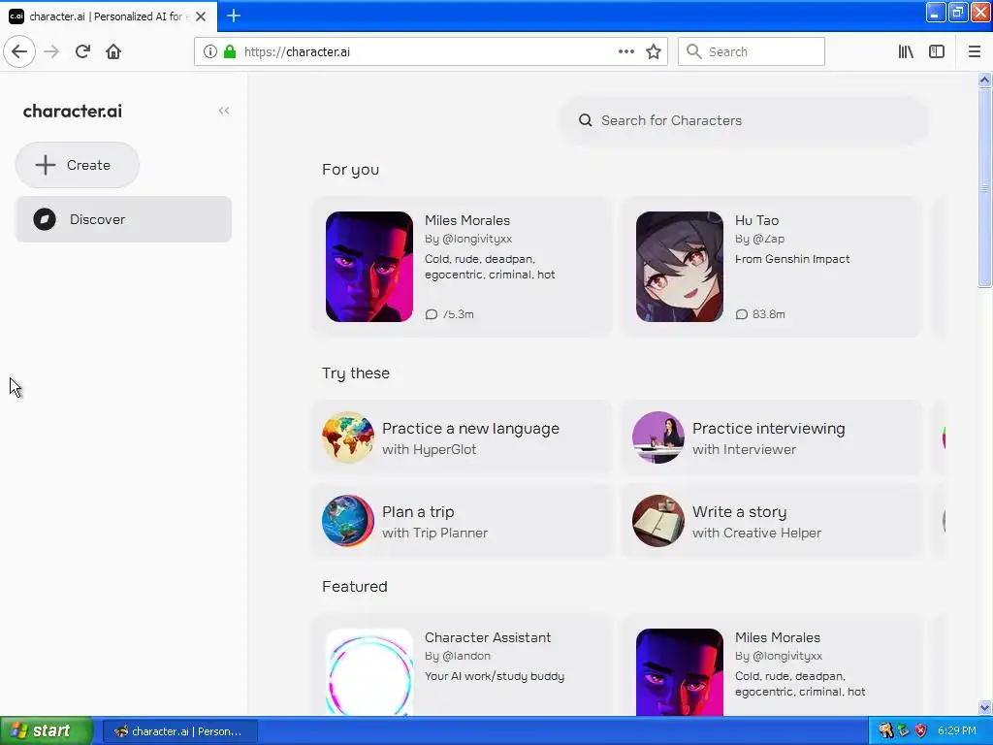Screen dimensions: 993x745
Task: Click the browser forward arrow
Action: (x=51, y=51)
